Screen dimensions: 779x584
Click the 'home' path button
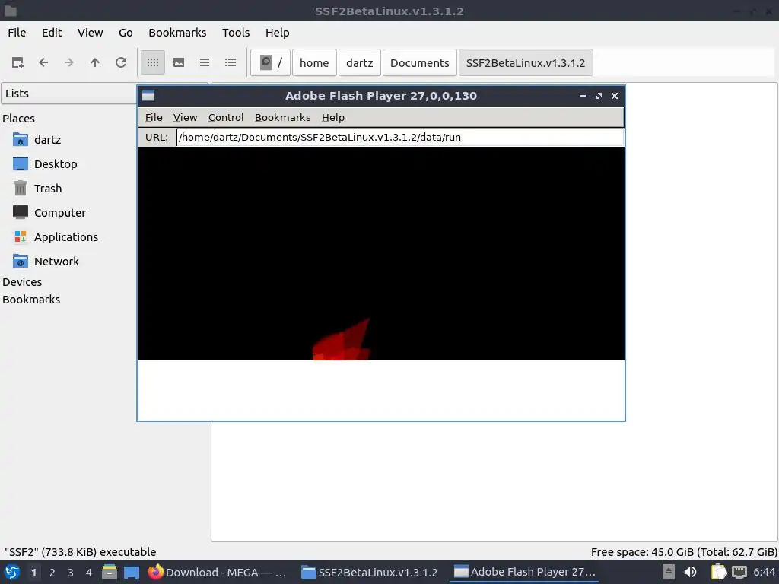coord(314,62)
